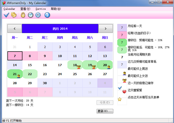Click the legend yellow star icon
Image resolution: width=174 pixels, height=123 pixels.
tap(120, 99)
